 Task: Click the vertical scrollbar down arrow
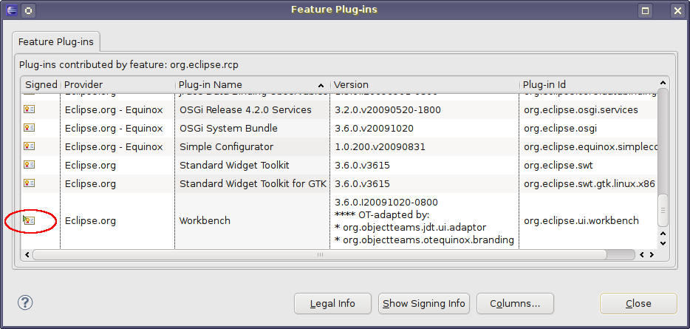(x=663, y=242)
